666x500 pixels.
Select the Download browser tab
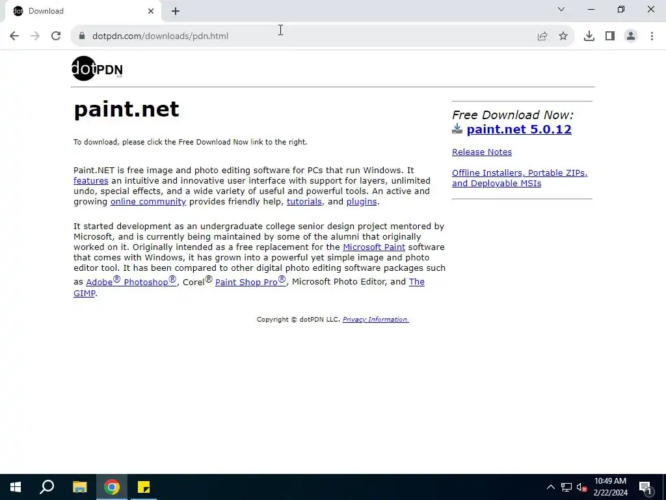click(x=83, y=11)
